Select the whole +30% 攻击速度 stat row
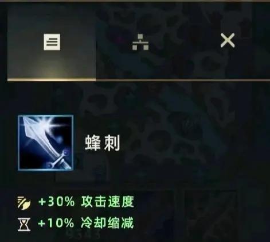The width and height of the screenshot is (270, 242). pos(76,202)
